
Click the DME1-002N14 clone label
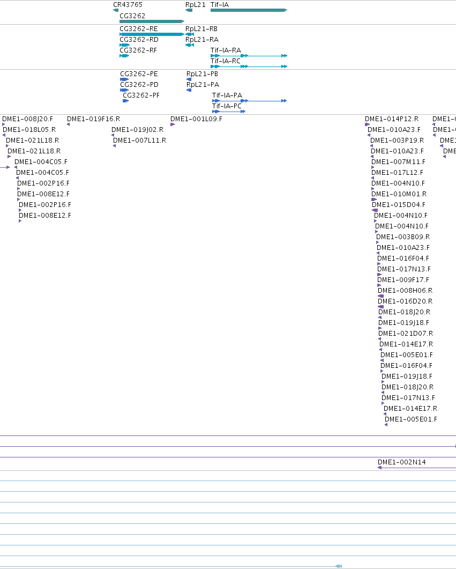click(x=402, y=462)
